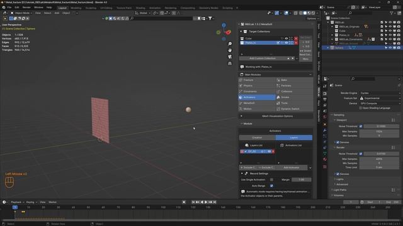Toggle viewport Noise Threshold checkbox
The width and height of the screenshot is (403, 226).
tap(361, 126)
